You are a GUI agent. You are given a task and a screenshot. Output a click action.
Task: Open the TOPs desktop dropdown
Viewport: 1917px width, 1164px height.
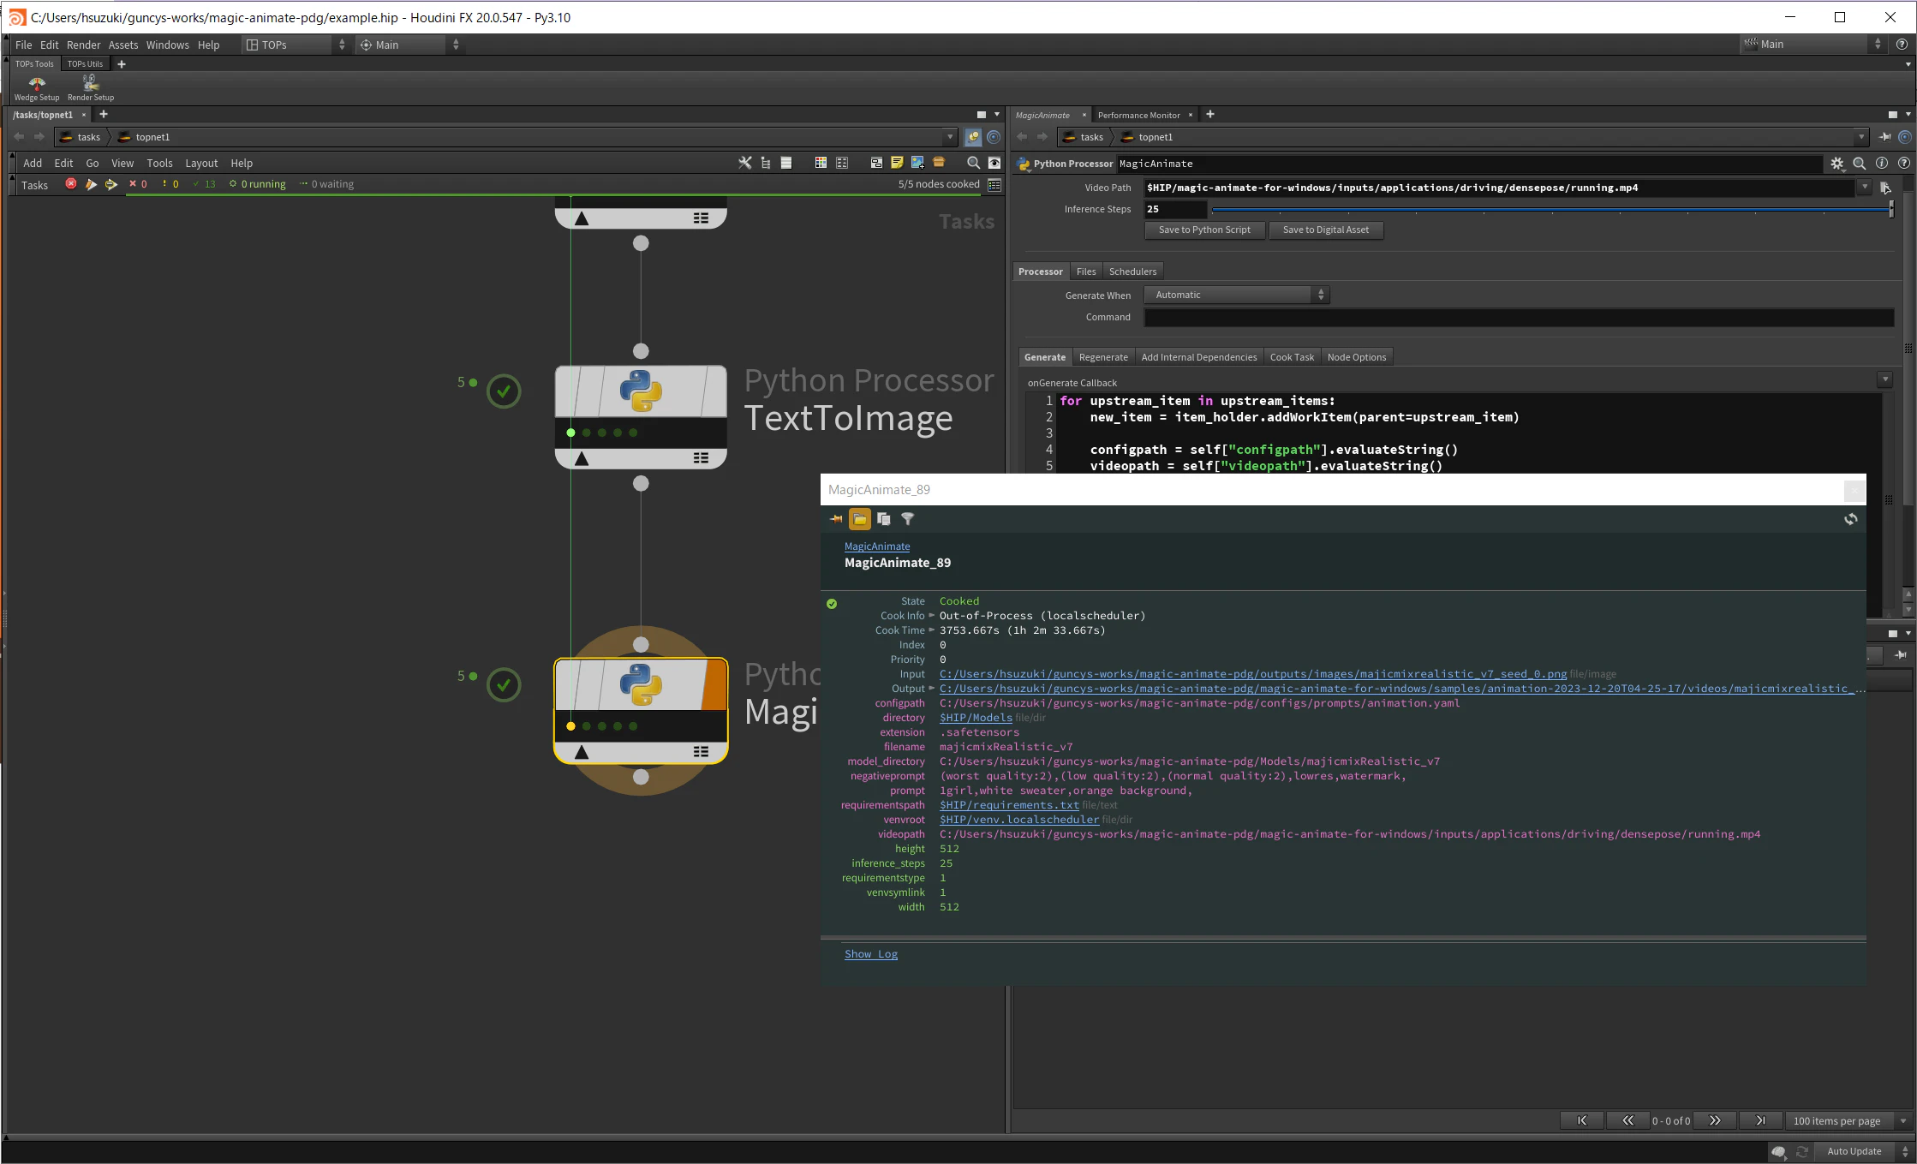[296, 45]
